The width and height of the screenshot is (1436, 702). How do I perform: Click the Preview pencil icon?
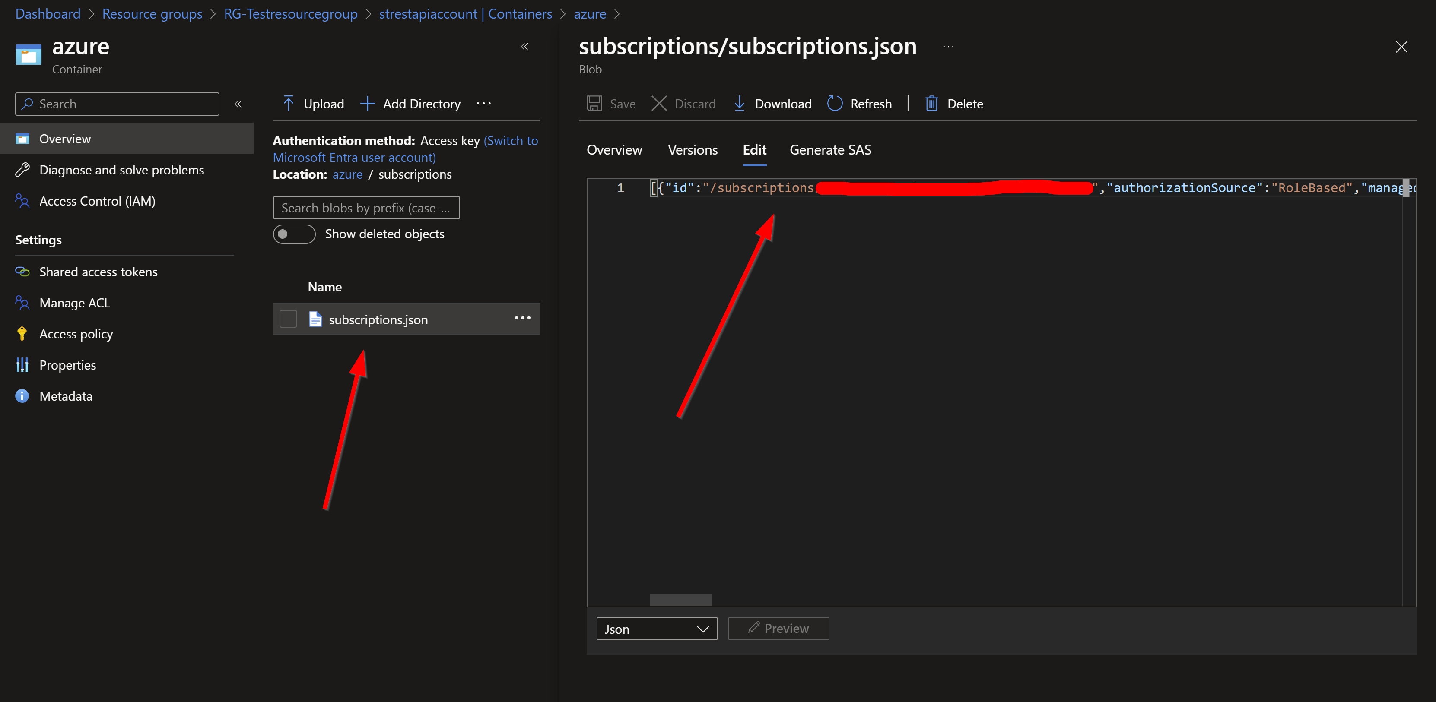(x=754, y=628)
